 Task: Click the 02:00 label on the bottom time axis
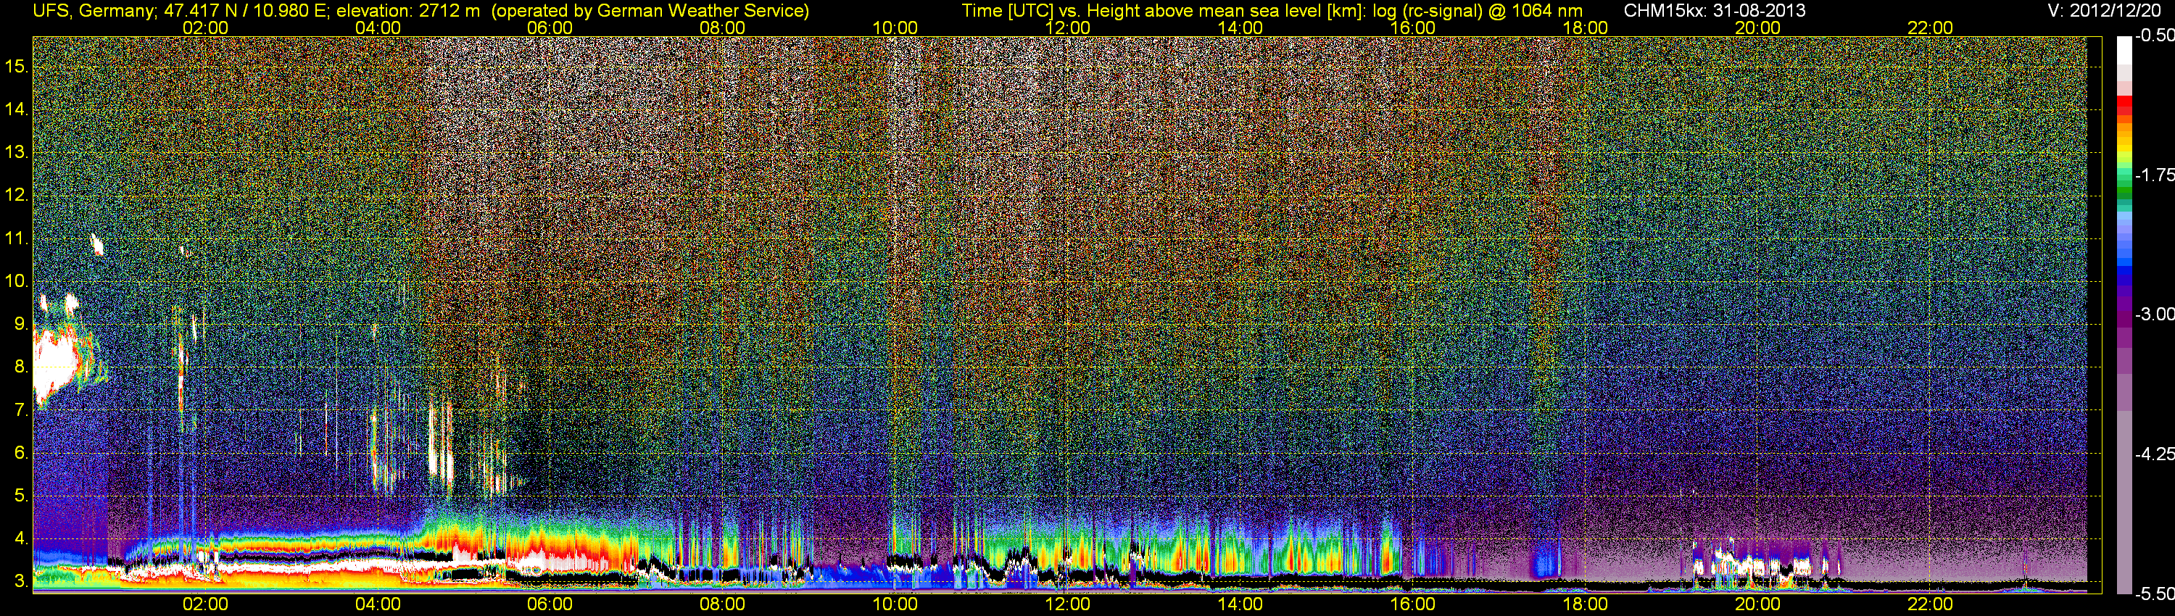[x=205, y=604]
